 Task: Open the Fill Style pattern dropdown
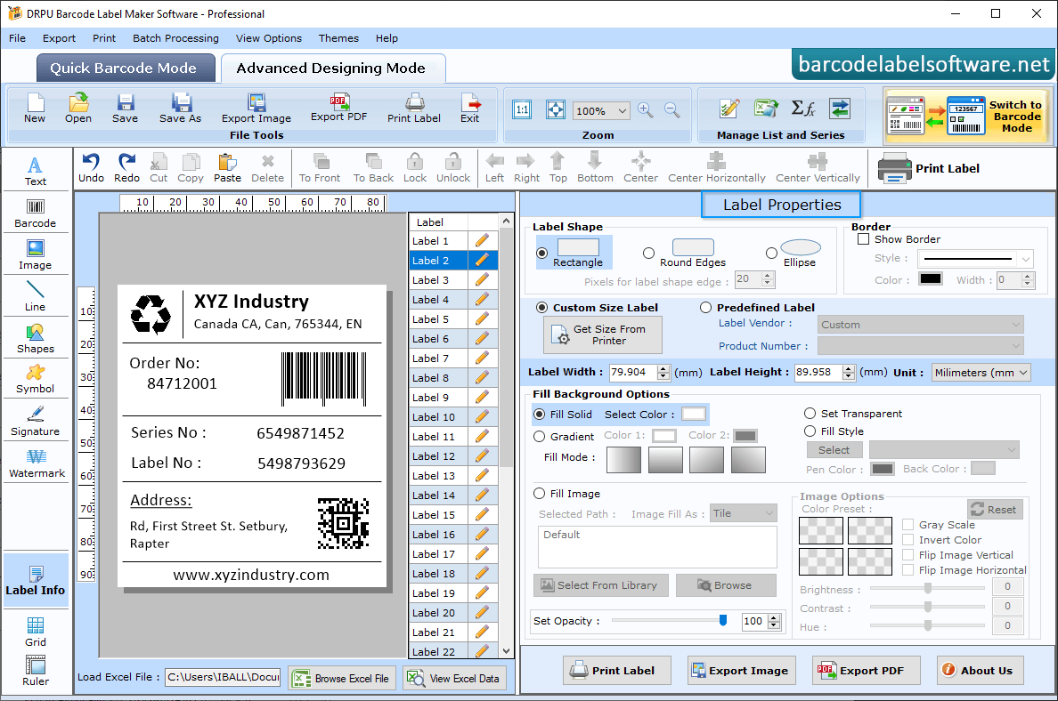point(944,449)
